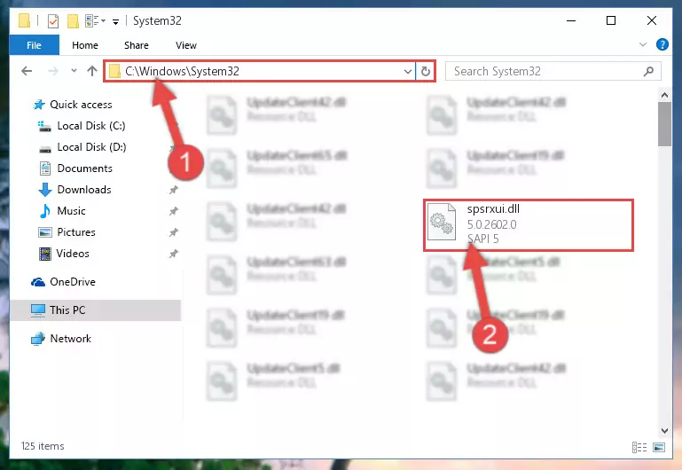Maximize the System32 window
This screenshot has width=682, height=470.
pos(611,20)
